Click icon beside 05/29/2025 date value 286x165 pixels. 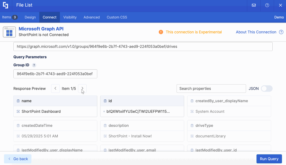[x=18, y=136]
